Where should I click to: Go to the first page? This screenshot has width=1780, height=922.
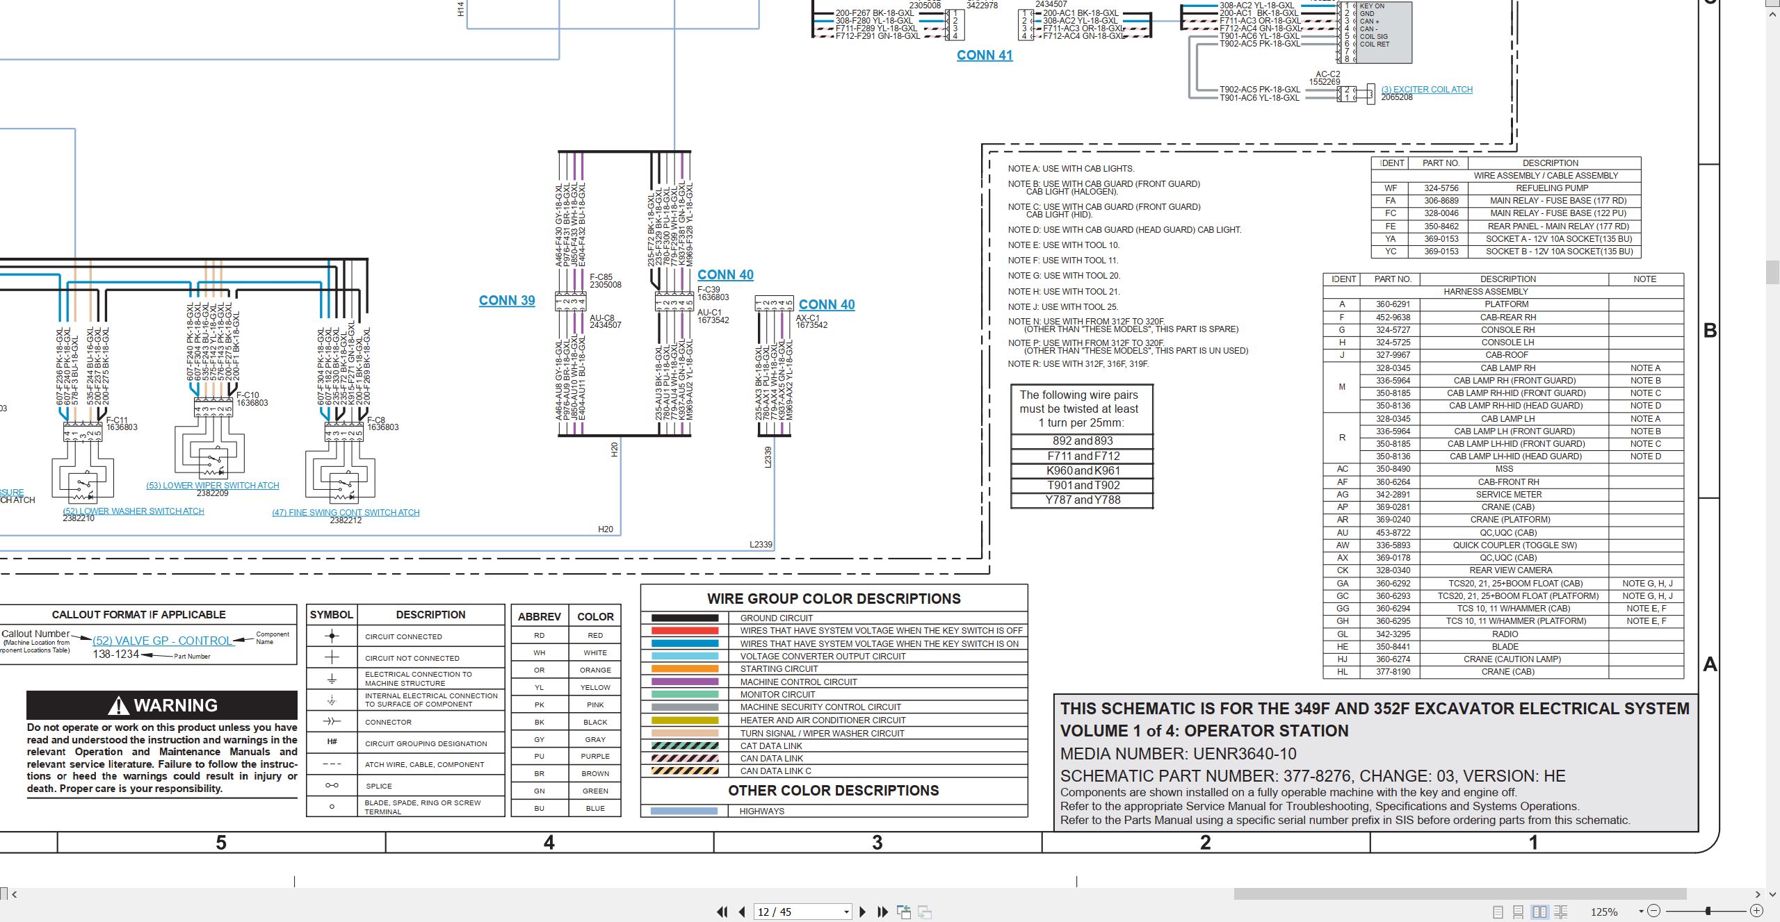tap(722, 912)
